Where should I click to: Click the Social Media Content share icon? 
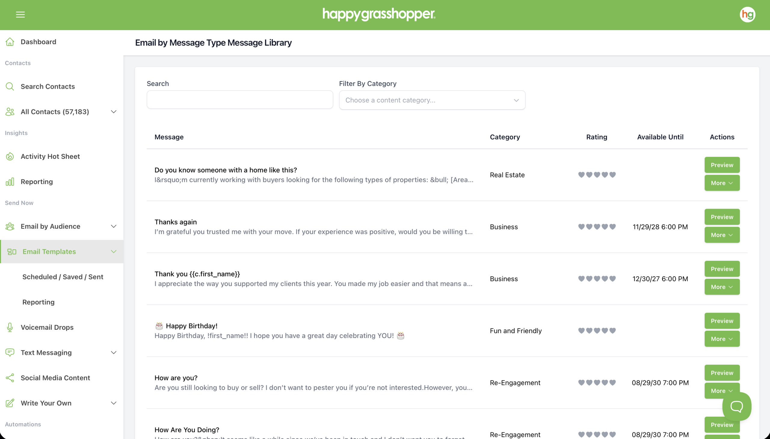[10, 378]
